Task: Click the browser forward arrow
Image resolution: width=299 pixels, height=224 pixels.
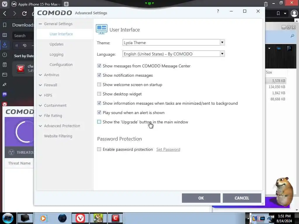Action: point(15,13)
